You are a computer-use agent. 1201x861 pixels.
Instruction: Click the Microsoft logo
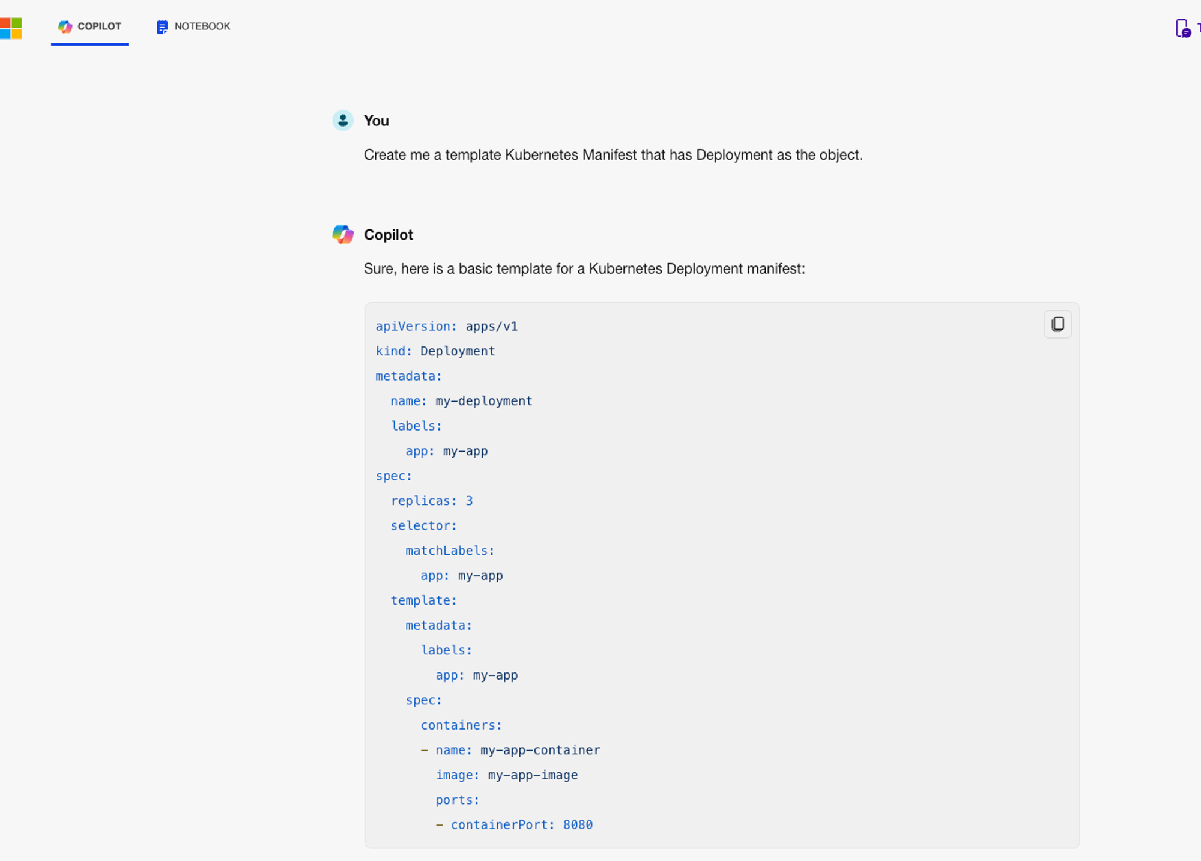click(11, 28)
